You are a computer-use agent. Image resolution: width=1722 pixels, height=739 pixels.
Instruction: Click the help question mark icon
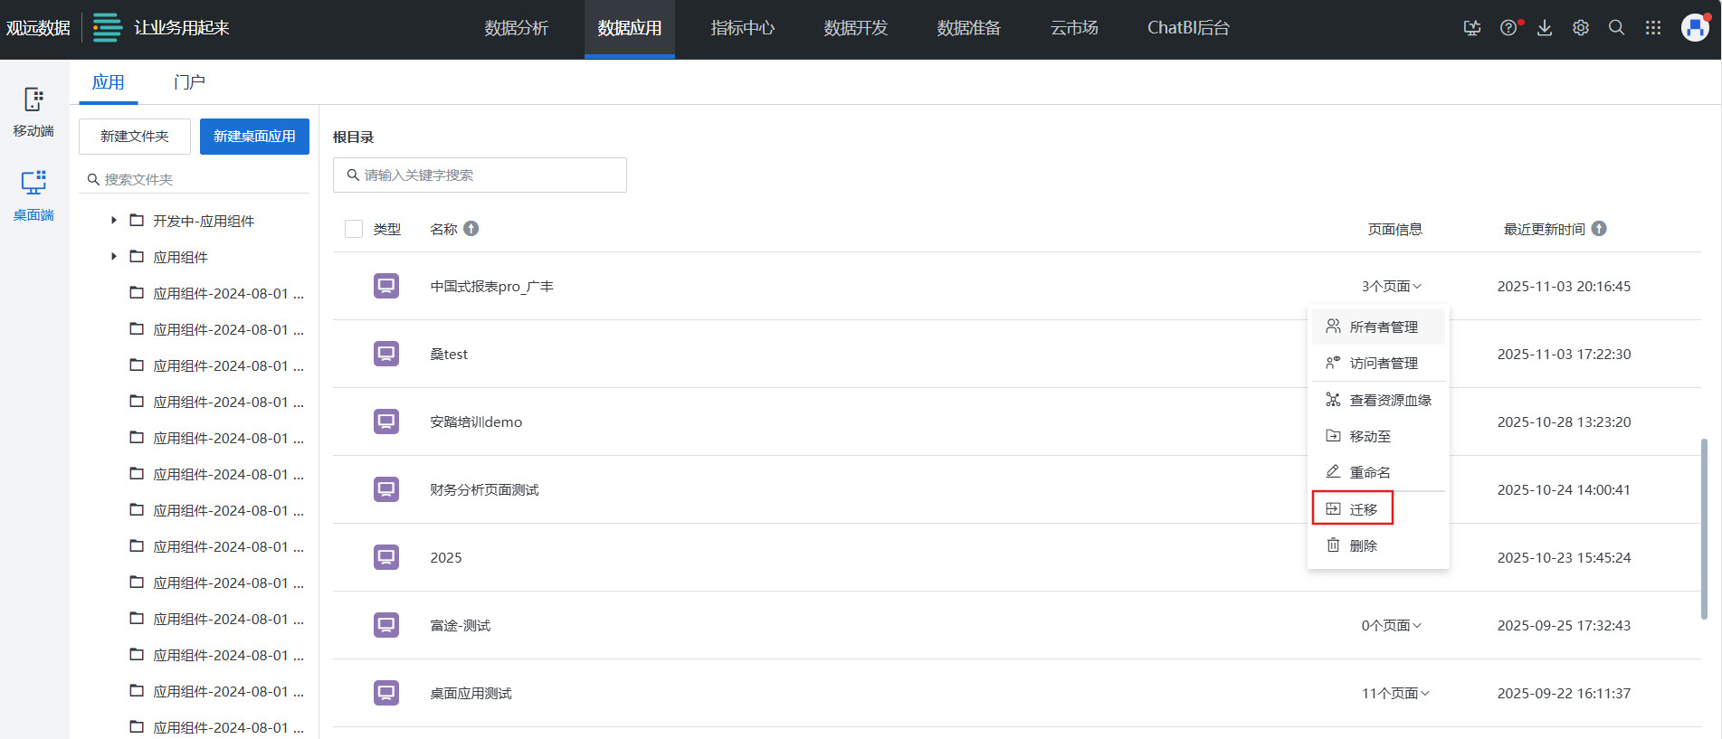click(x=1508, y=28)
